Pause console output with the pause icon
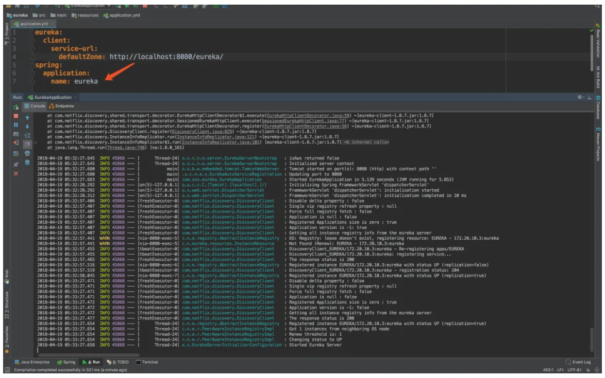 click(x=16, y=125)
